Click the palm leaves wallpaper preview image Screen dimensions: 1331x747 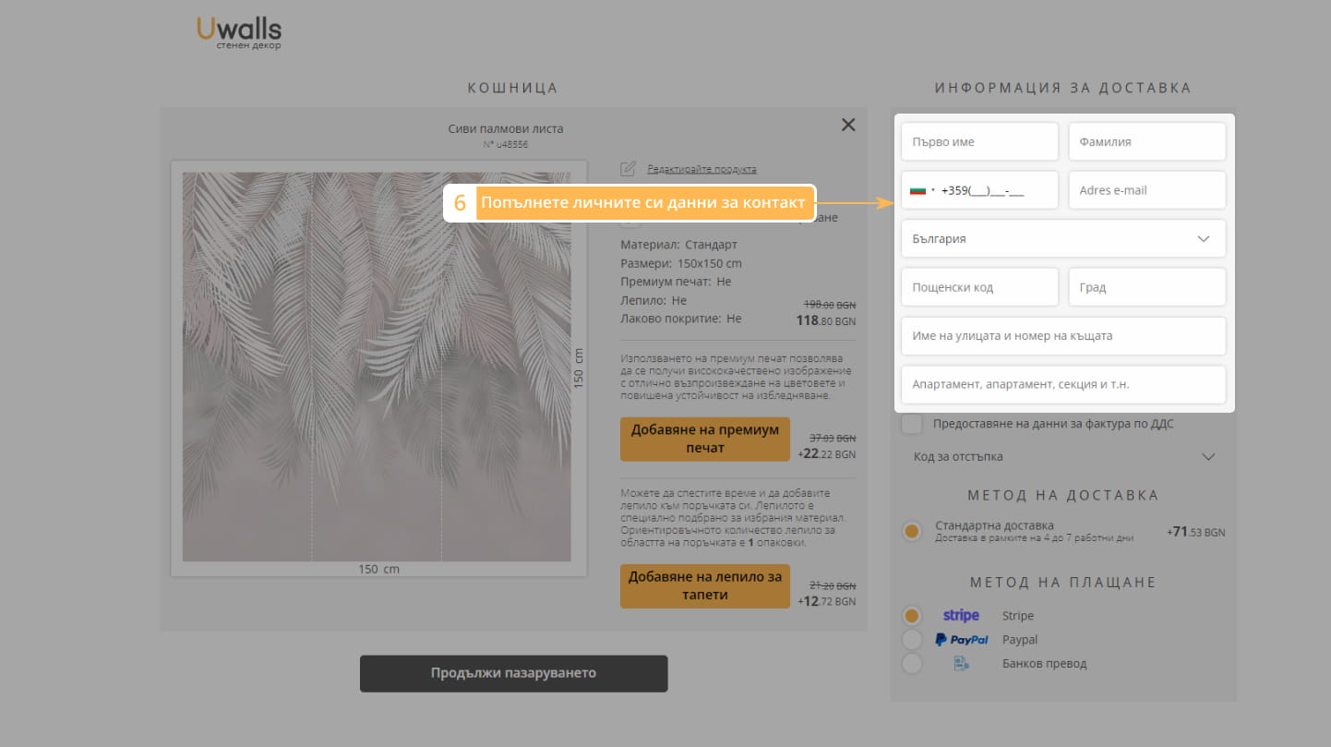377,367
